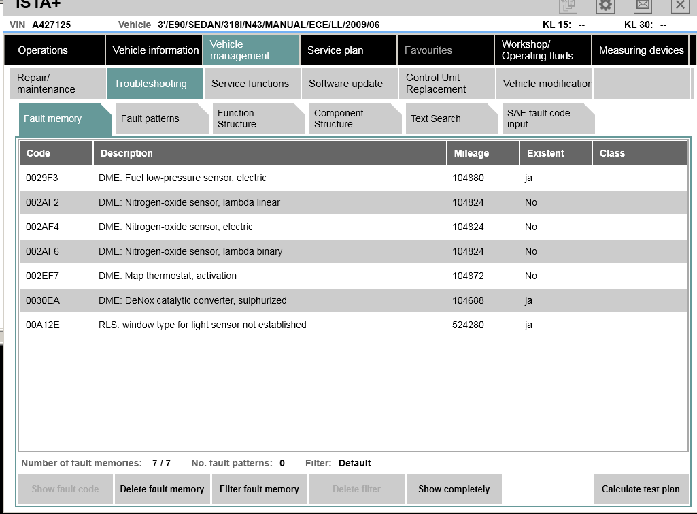Click Delete fault memory button
This screenshot has height=514, width=697.
pos(163,489)
